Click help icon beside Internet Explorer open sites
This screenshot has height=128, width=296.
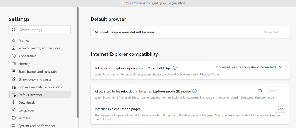[x=175, y=68]
